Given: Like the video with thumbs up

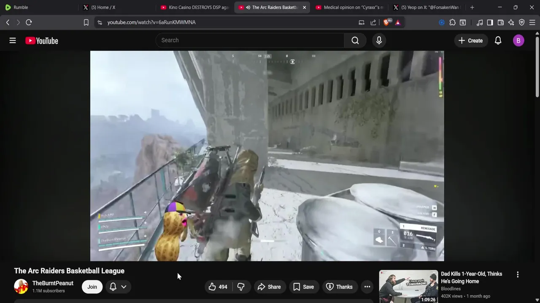Looking at the screenshot, I should 218,287.
